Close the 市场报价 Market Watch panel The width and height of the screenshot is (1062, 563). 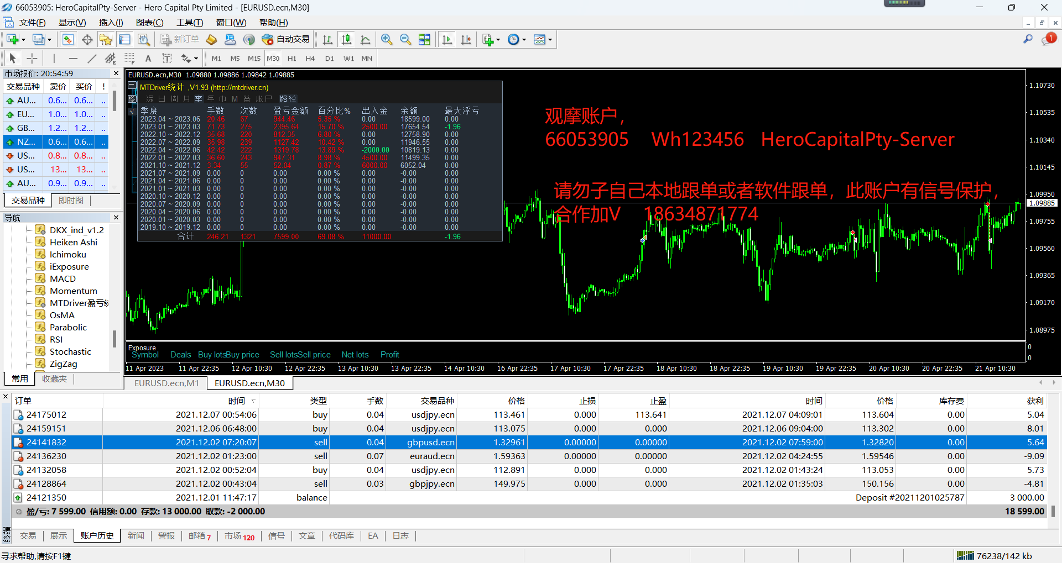[x=116, y=73]
